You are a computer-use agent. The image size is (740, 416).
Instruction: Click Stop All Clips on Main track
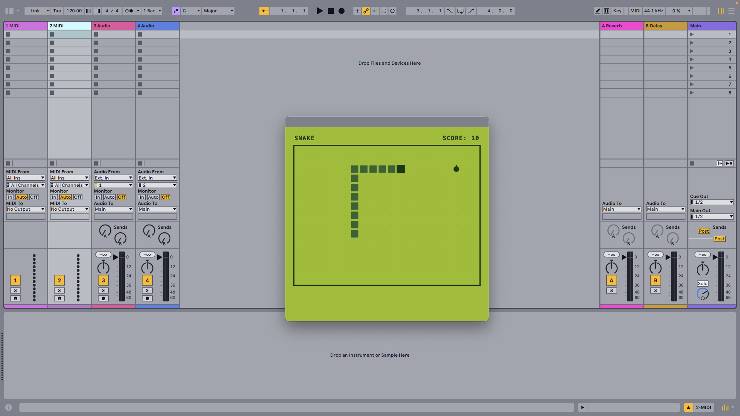click(x=692, y=163)
